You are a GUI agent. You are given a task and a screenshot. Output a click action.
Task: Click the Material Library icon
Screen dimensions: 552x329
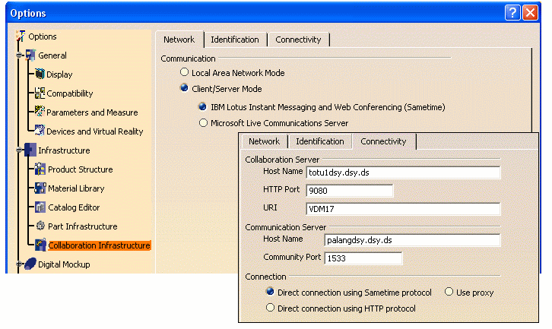tap(41, 188)
